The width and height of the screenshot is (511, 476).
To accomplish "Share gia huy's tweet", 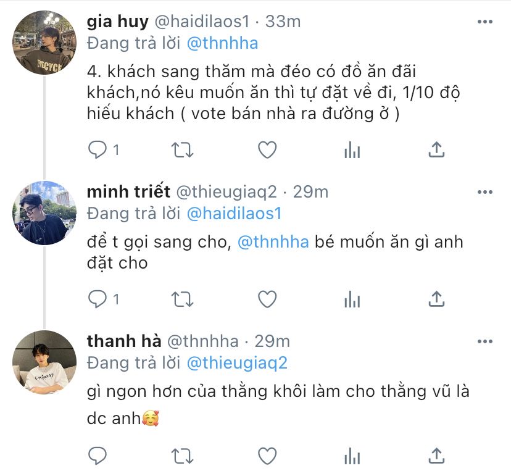I will [436, 149].
